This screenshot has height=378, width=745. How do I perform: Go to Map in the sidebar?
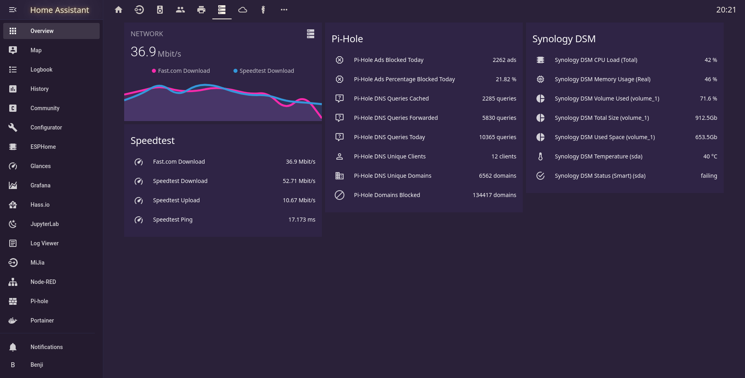(x=51, y=50)
